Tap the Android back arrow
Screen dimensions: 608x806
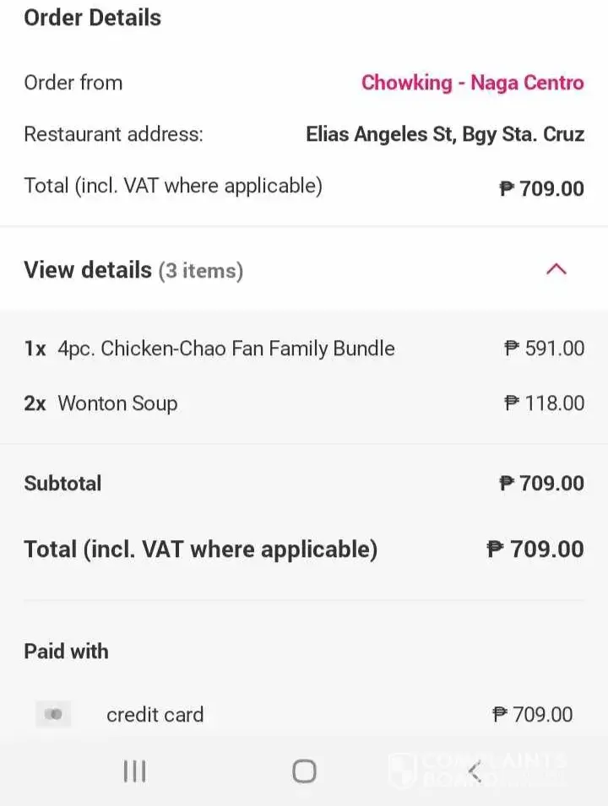pyautogui.click(x=475, y=771)
